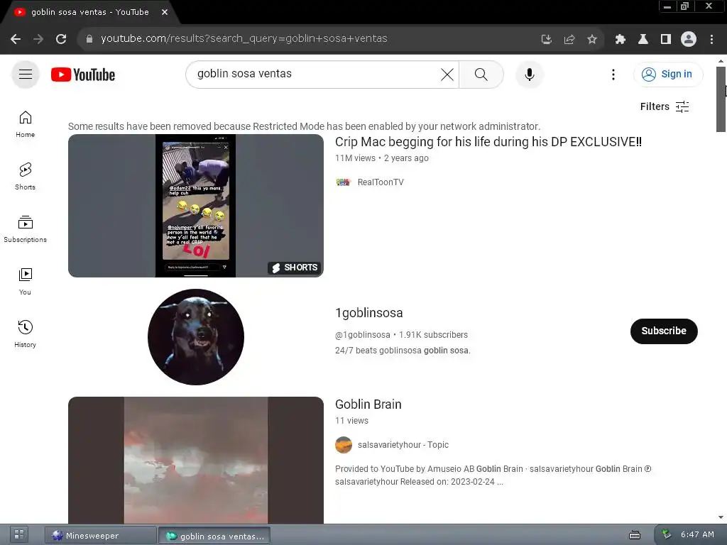The height and width of the screenshot is (545, 727).
Task: Click the Sign in button
Action: click(668, 74)
